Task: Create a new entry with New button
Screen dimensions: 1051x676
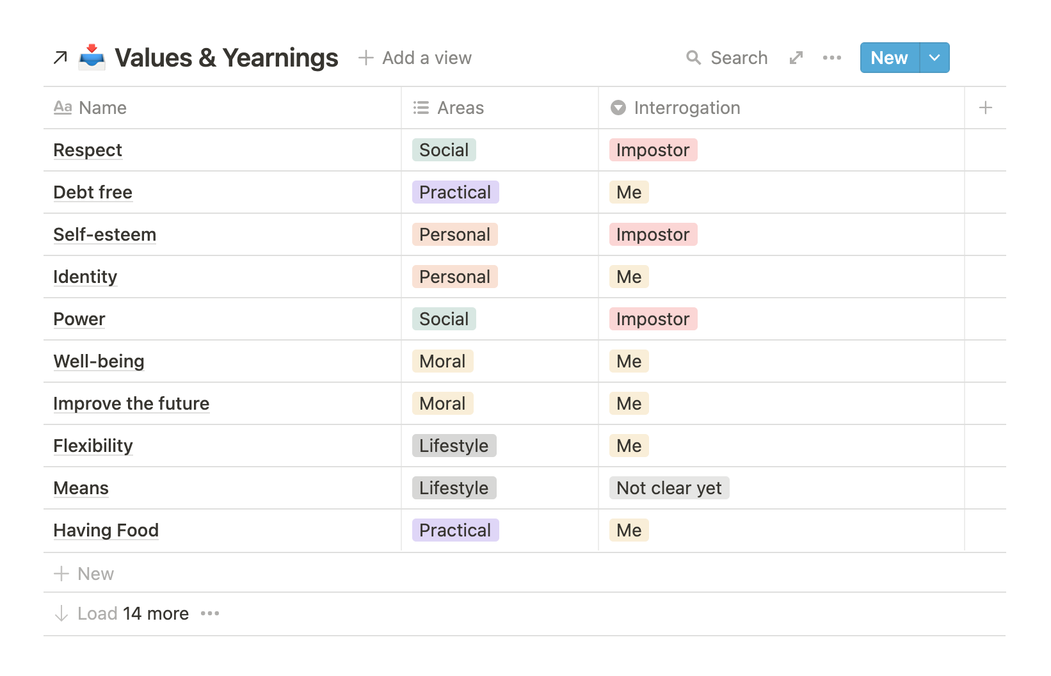Action: (x=890, y=58)
